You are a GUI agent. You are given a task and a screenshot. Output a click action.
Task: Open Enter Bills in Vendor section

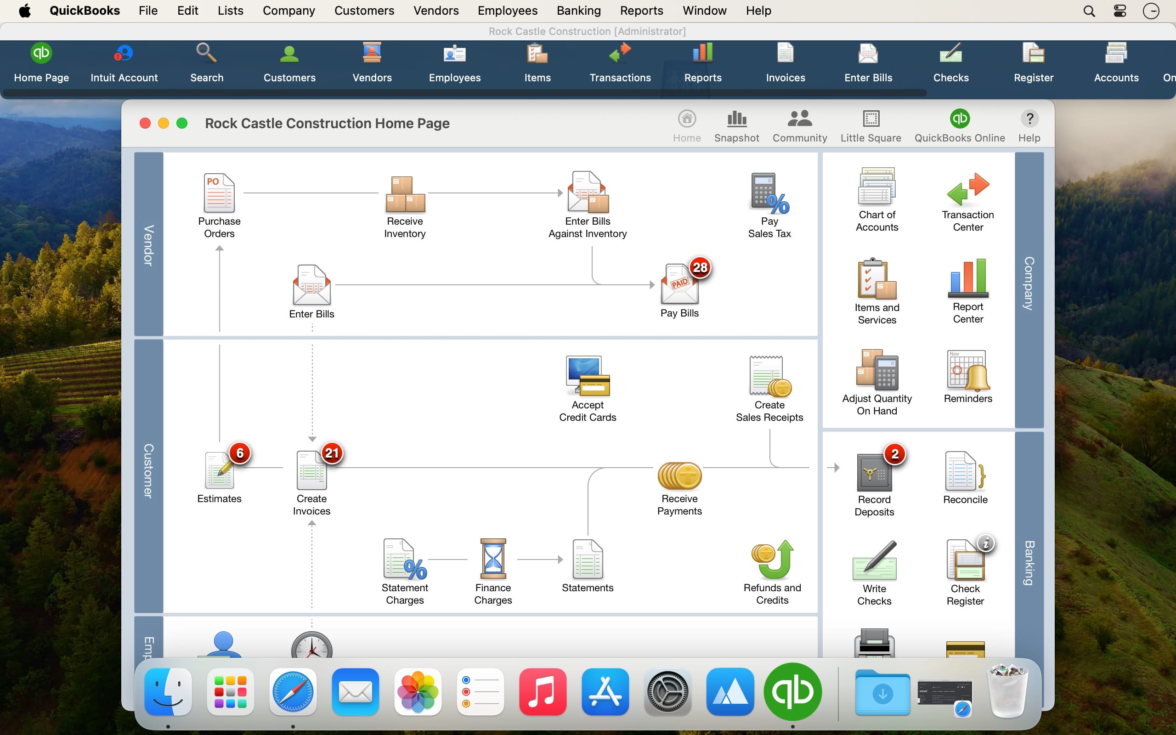click(311, 285)
